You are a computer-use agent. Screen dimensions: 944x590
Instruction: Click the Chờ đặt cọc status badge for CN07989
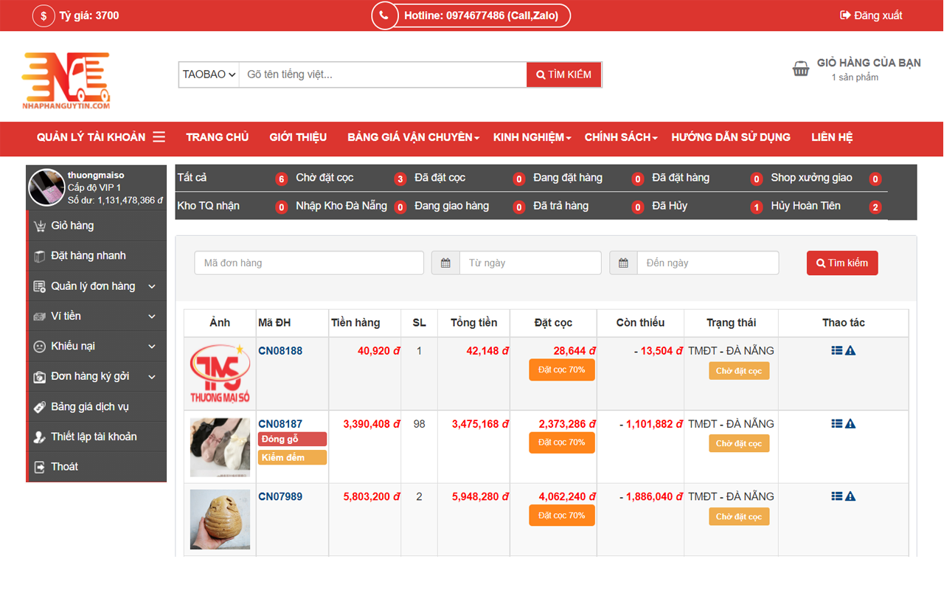pyautogui.click(x=739, y=516)
